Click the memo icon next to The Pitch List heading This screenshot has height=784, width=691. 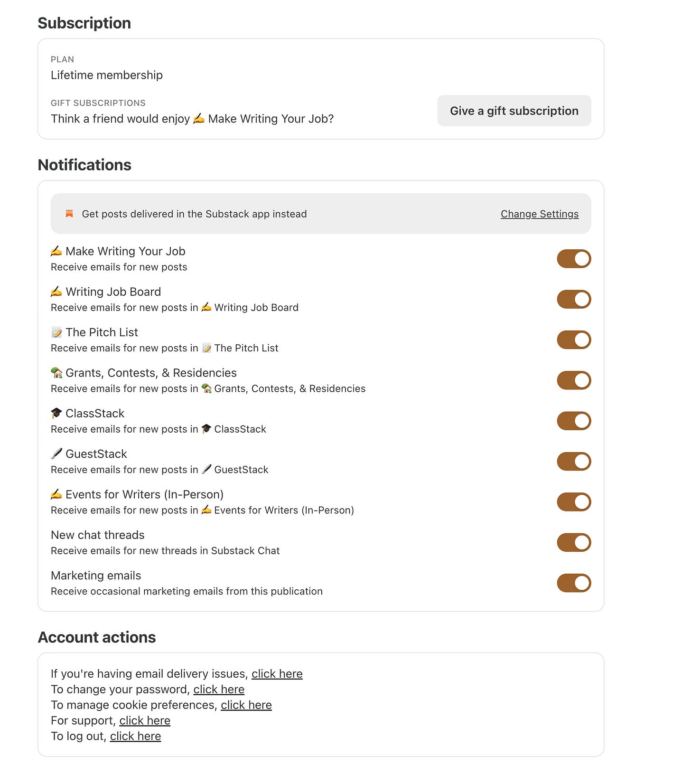click(56, 332)
